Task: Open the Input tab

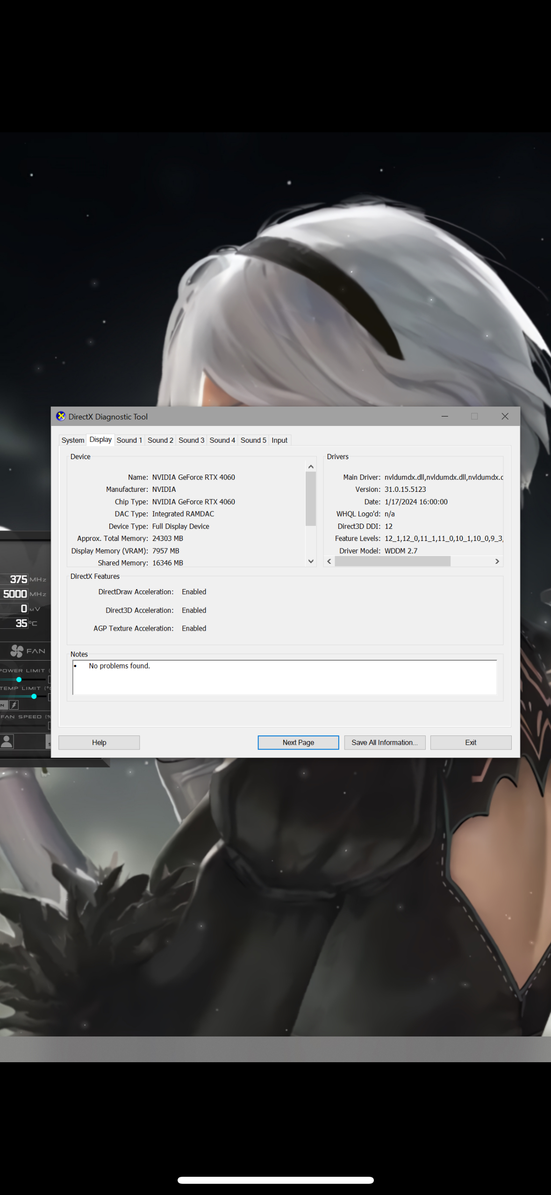Action: (279, 440)
